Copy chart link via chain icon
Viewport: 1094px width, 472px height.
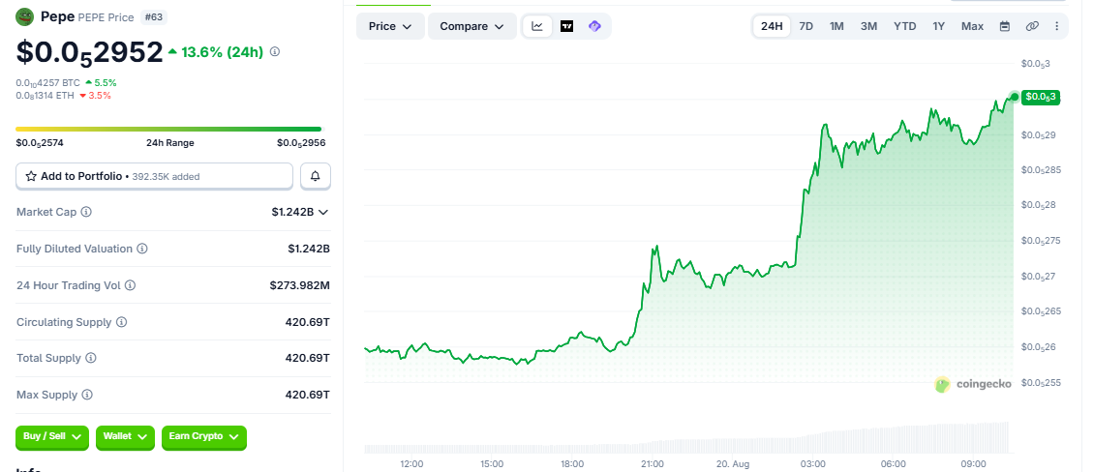pos(1032,26)
